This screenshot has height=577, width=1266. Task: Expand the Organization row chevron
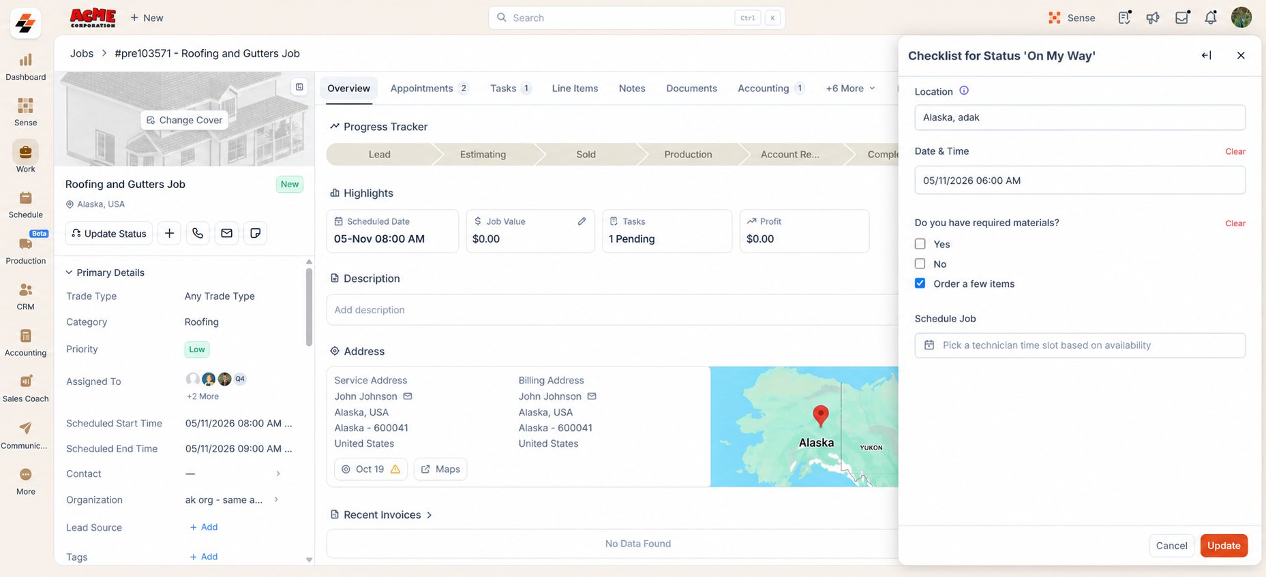pos(276,499)
